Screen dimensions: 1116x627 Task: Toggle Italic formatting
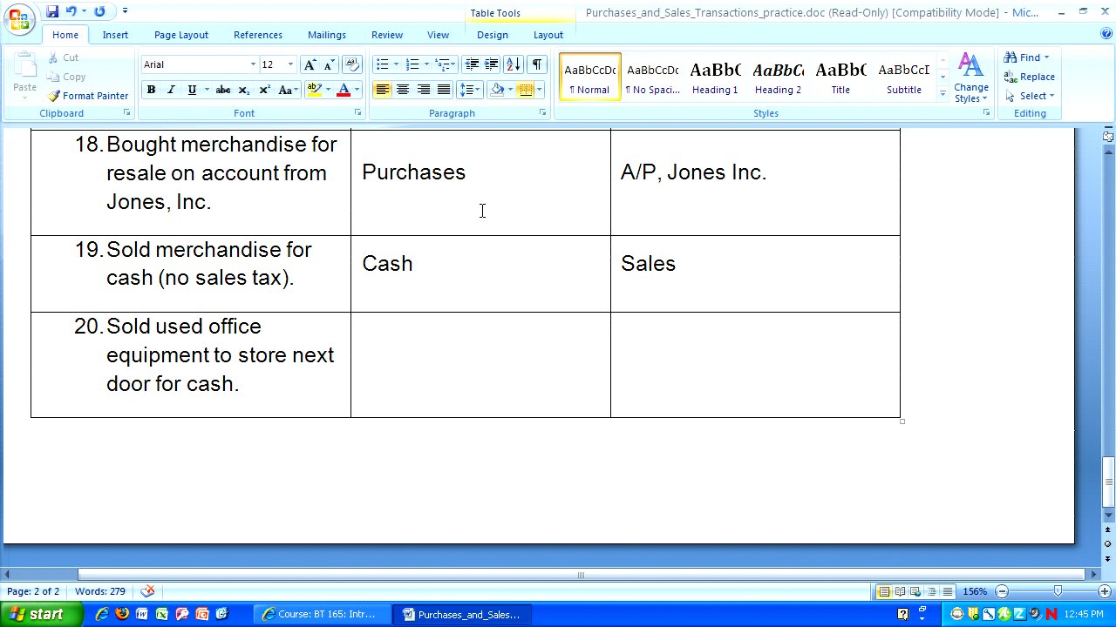(171, 90)
